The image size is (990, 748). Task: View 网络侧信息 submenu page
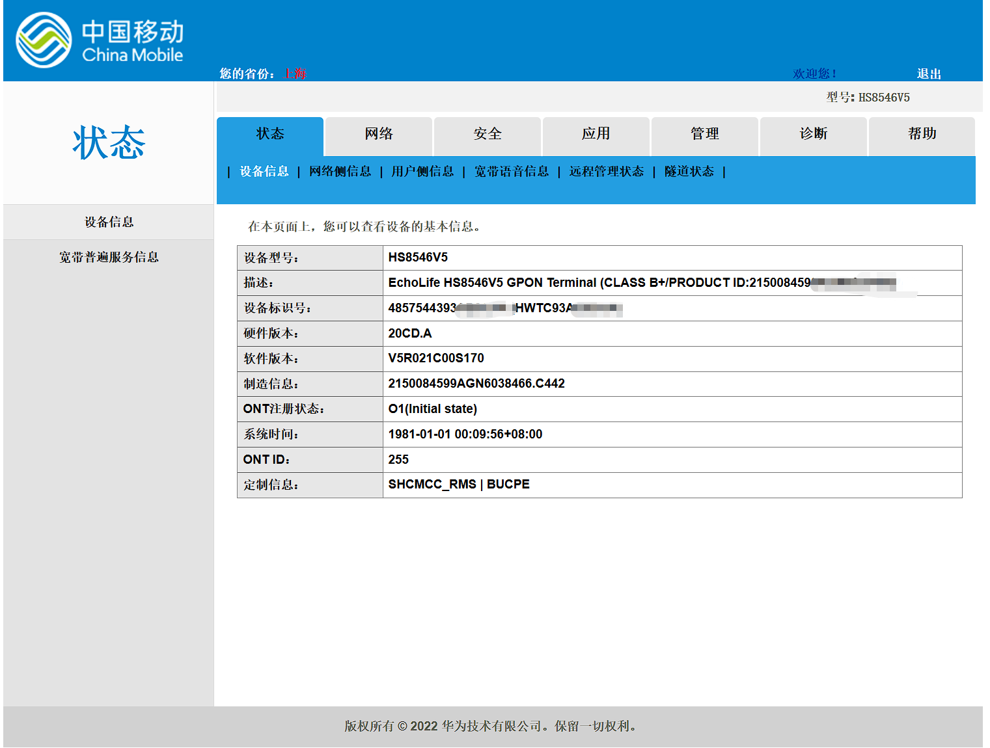tap(340, 172)
